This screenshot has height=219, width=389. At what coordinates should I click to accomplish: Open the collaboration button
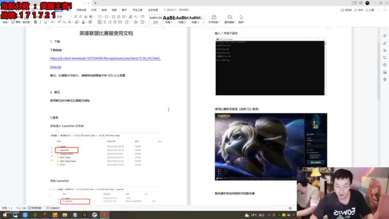(359, 10)
